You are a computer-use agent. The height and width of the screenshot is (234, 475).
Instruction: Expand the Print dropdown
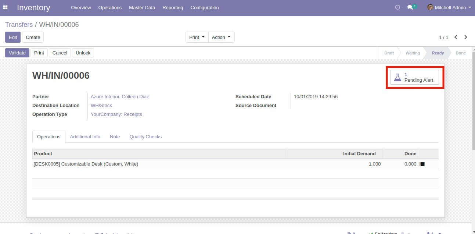pos(197,37)
